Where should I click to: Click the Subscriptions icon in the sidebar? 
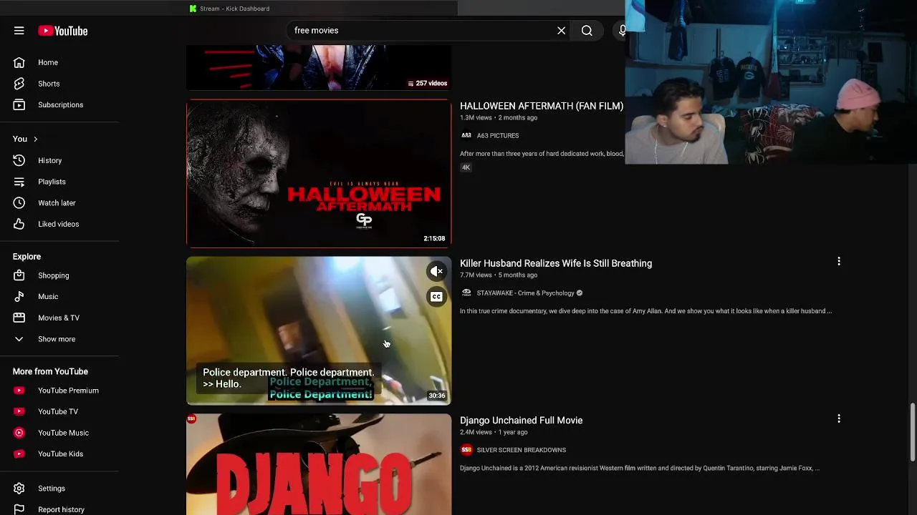pos(19,104)
